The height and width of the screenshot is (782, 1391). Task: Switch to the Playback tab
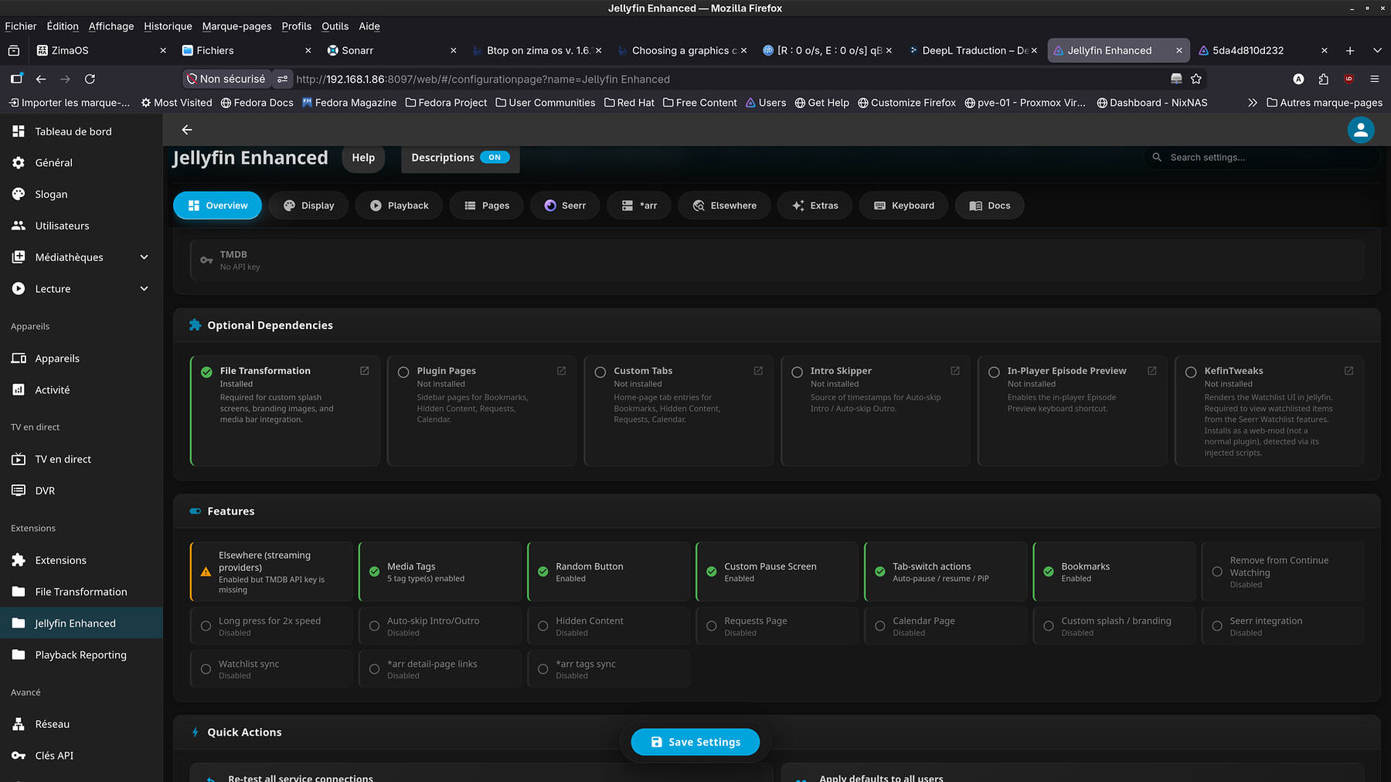tap(399, 206)
